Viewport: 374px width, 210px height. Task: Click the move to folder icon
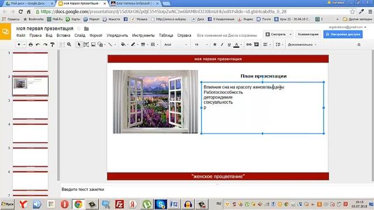coord(86,29)
